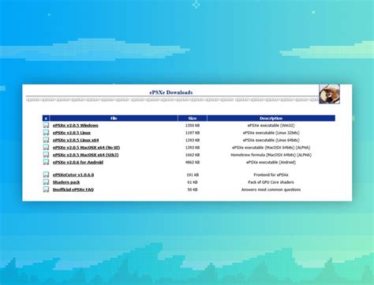Click the disc logo image at top right
Screen dimensions: 374x285
tap(329, 94)
